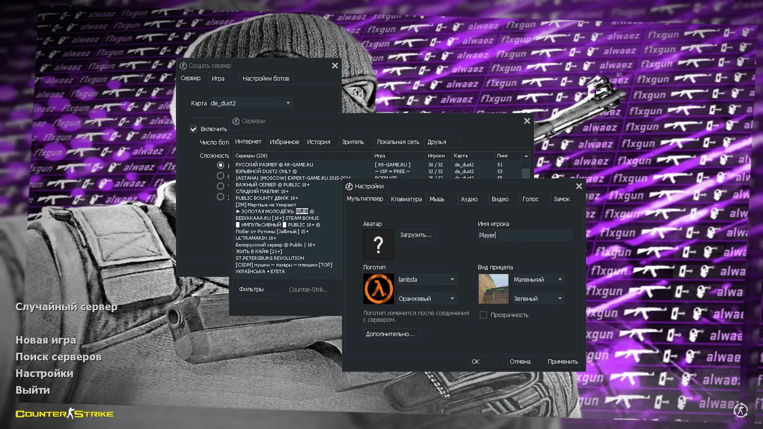Select the first bot difficulty radio button
763x429 pixels.
[x=220, y=164]
